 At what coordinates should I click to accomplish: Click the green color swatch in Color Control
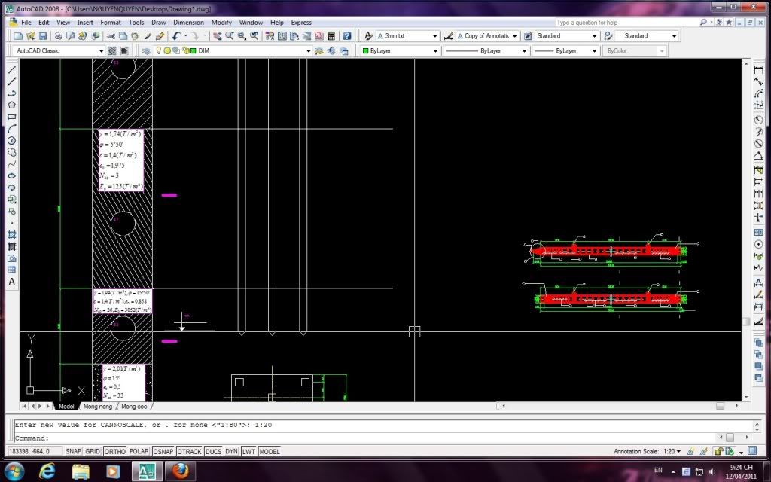click(366, 50)
